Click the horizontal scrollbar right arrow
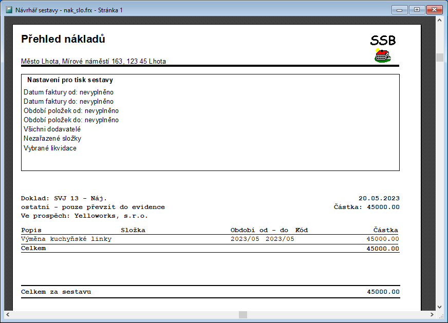 point(432,314)
